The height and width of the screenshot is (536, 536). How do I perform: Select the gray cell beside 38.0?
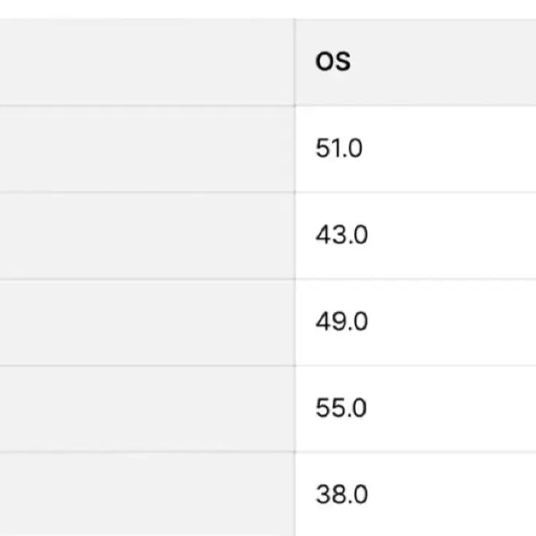pos(146,495)
